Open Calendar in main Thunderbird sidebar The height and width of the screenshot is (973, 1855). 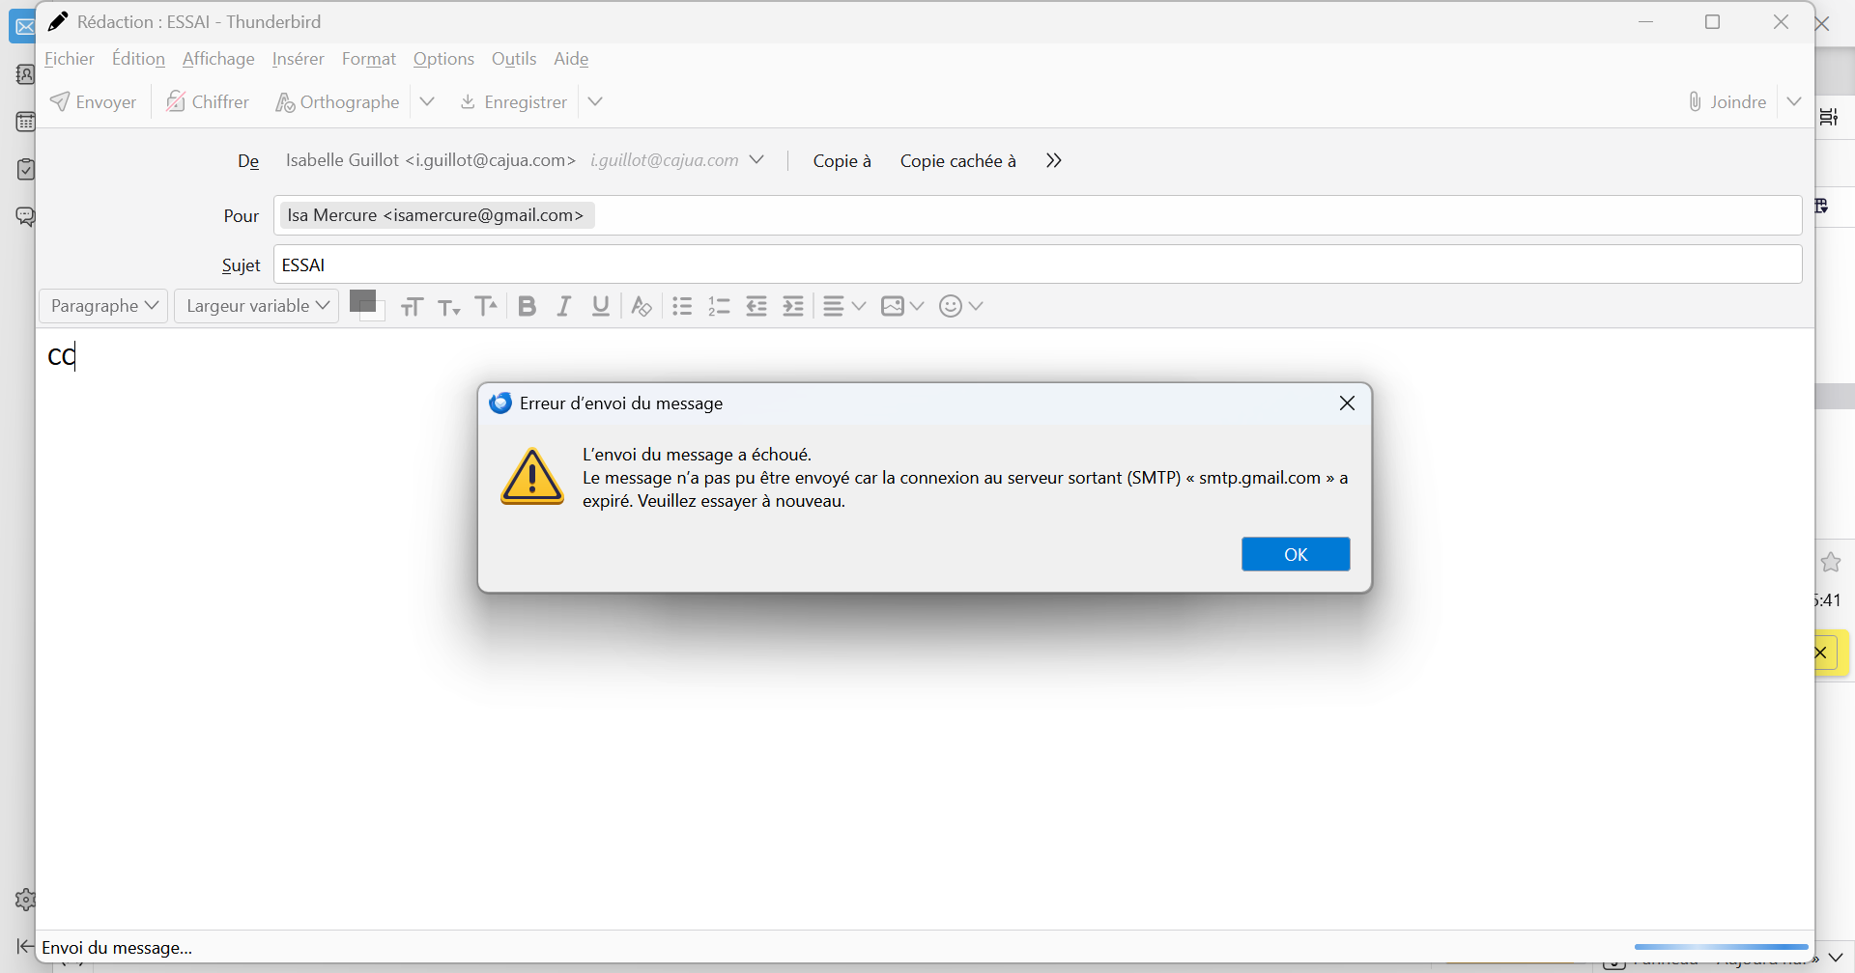click(x=25, y=122)
